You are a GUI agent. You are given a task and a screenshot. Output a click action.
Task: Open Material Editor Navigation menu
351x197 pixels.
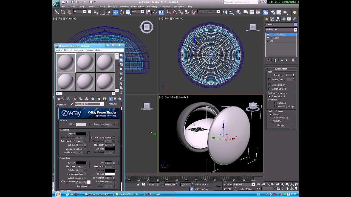78,50
